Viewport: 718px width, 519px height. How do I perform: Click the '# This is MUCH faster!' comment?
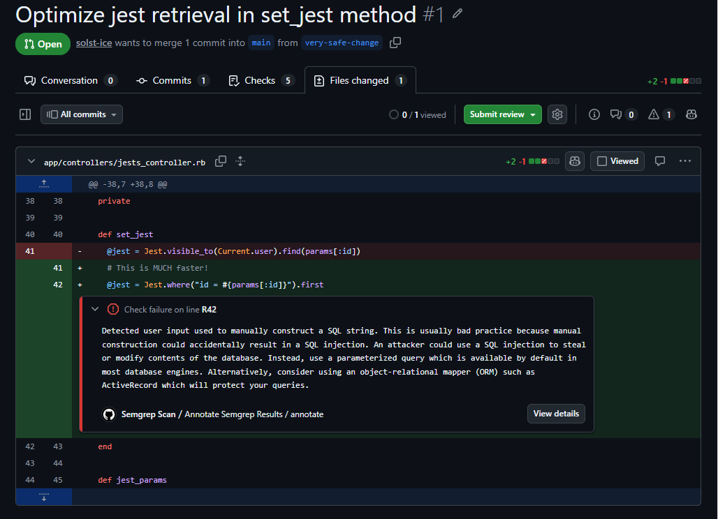(158, 268)
